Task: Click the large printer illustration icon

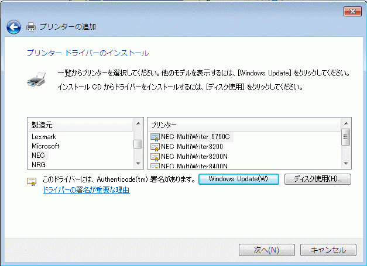Action: [36, 80]
